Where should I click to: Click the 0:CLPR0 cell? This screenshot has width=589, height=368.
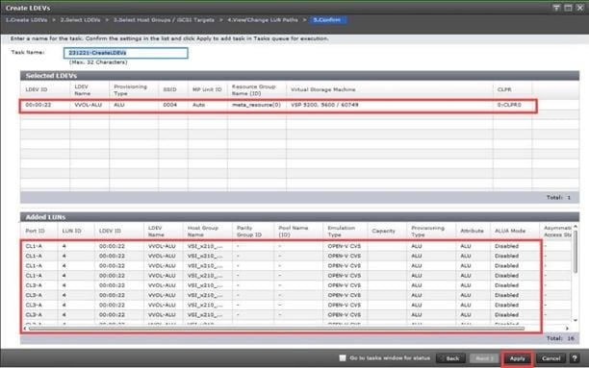click(x=509, y=105)
